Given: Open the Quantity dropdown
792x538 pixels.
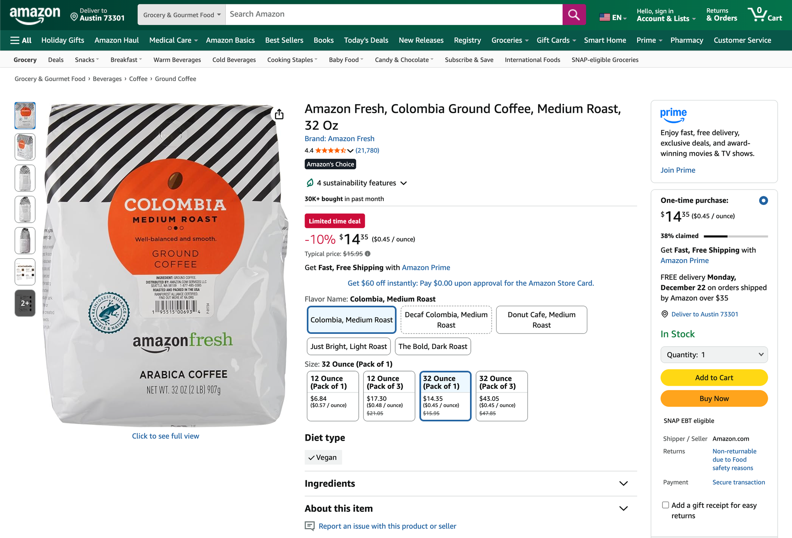Looking at the screenshot, I should tap(714, 355).
